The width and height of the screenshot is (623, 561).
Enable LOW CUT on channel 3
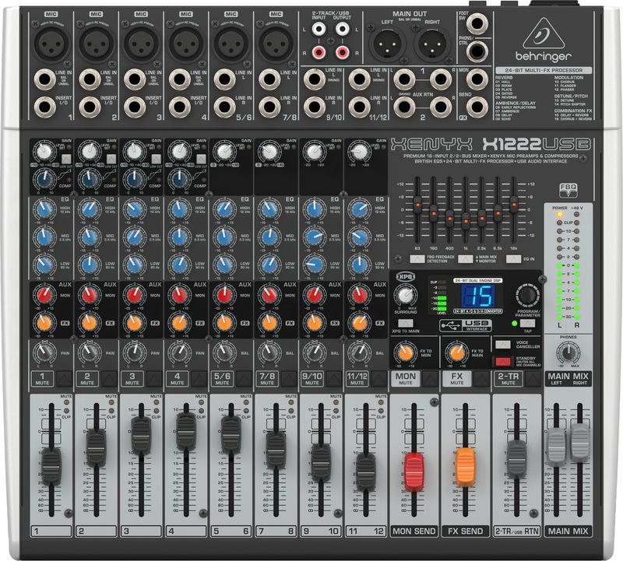coord(157,160)
